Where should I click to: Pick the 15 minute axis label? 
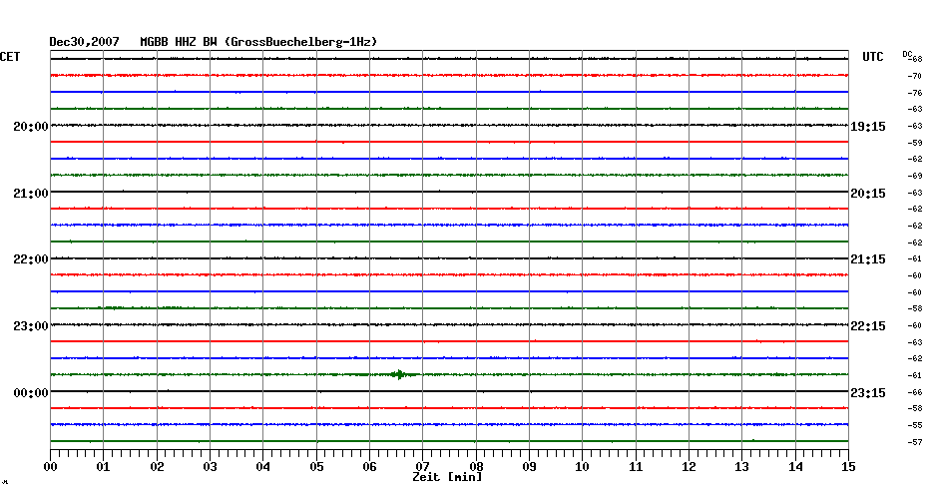coord(848,467)
